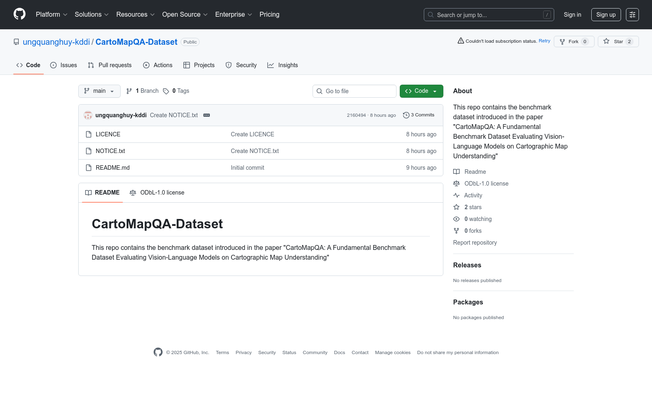The width and height of the screenshot is (652, 407).
Task: Open the Insights tab
Action: (282, 65)
